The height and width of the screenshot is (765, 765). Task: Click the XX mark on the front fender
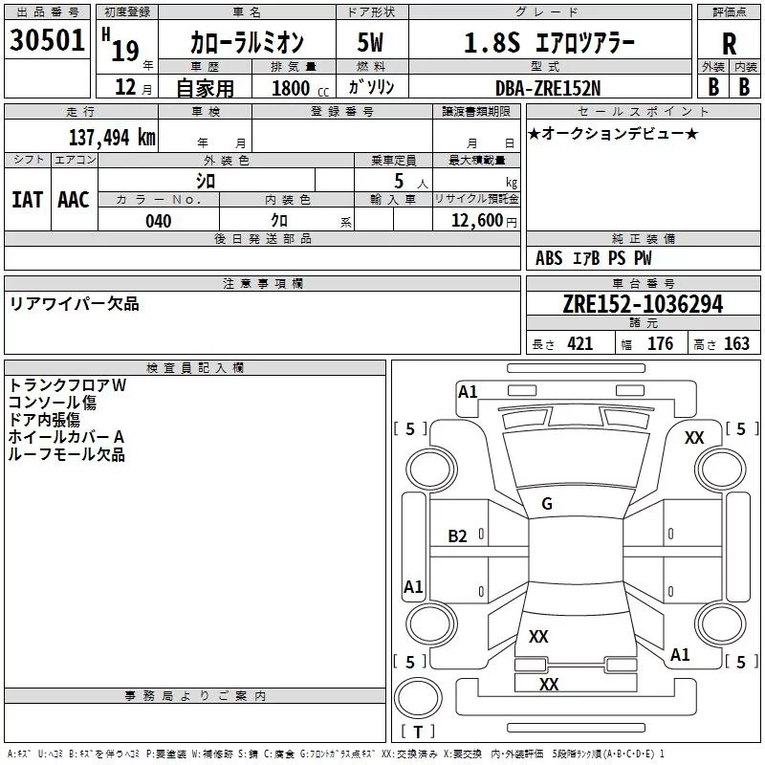coord(694,437)
